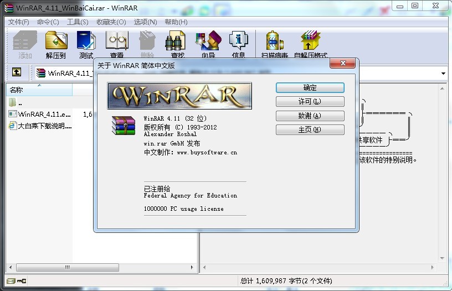The width and height of the screenshot is (452, 291).
Task: Click the key icon in the status bar
Action: click(x=22, y=281)
